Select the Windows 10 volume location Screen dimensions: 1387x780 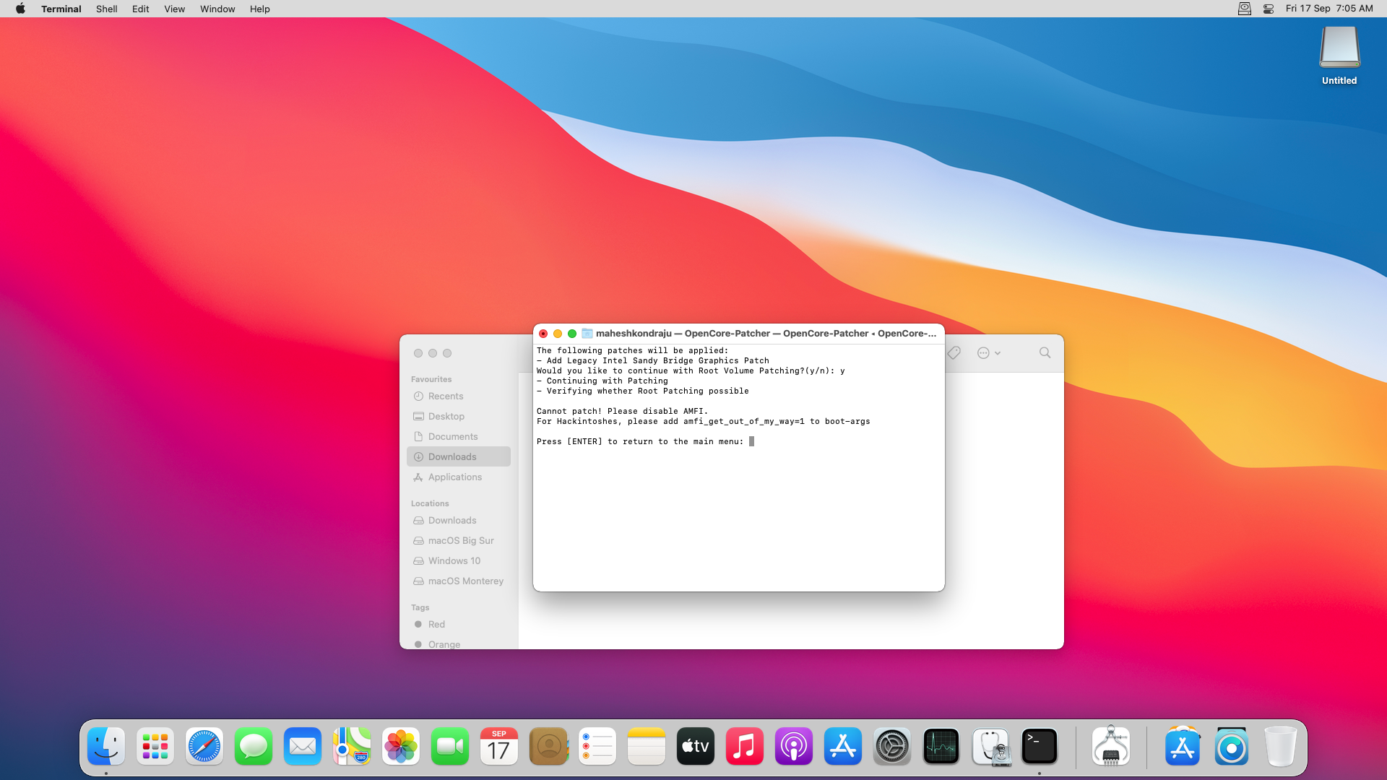[454, 561]
